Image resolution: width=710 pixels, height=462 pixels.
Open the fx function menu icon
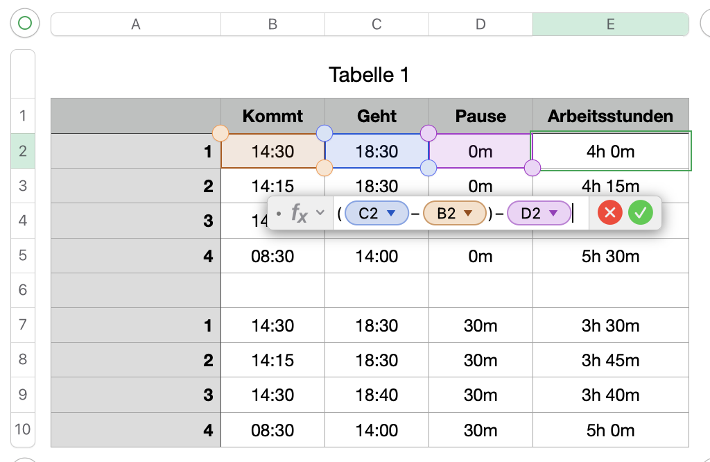299,214
